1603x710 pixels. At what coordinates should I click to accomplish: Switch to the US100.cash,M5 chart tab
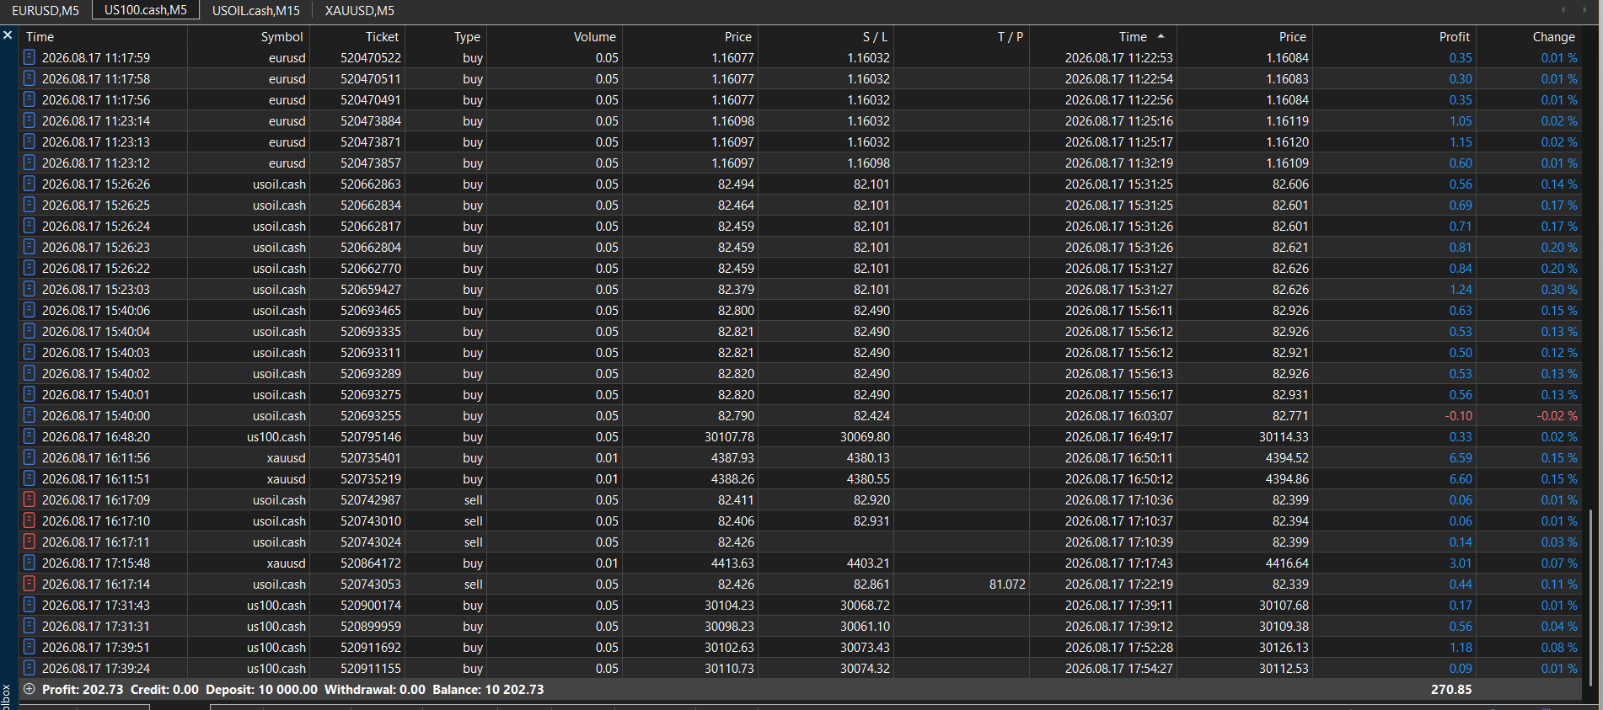146,10
